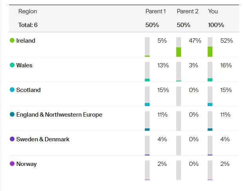Click the dark teal England & Northwestern Europe dot
Image resolution: width=243 pixels, height=191 pixels.
coord(12,115)
